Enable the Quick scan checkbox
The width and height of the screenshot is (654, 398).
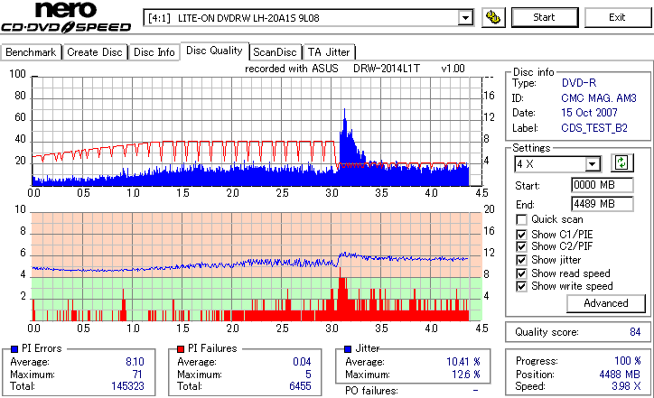click(x=521, y=219)
